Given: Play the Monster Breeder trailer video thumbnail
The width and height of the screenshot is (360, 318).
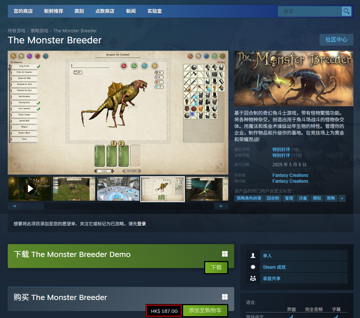Looking at the screenshot, I should [29, 189].
